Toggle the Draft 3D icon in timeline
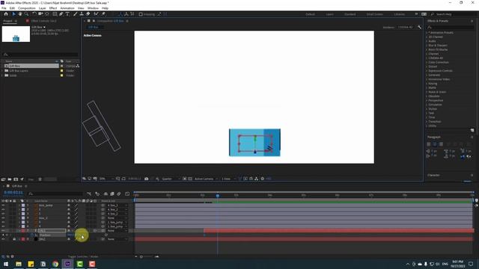Screen dimensions: 479x269 tap(97, 194)
